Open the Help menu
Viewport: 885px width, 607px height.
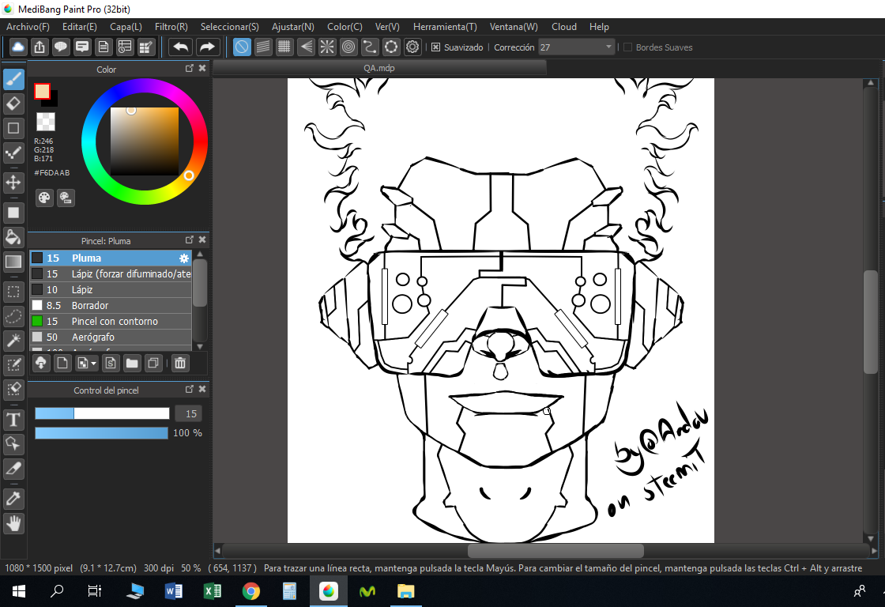[599, 27]
